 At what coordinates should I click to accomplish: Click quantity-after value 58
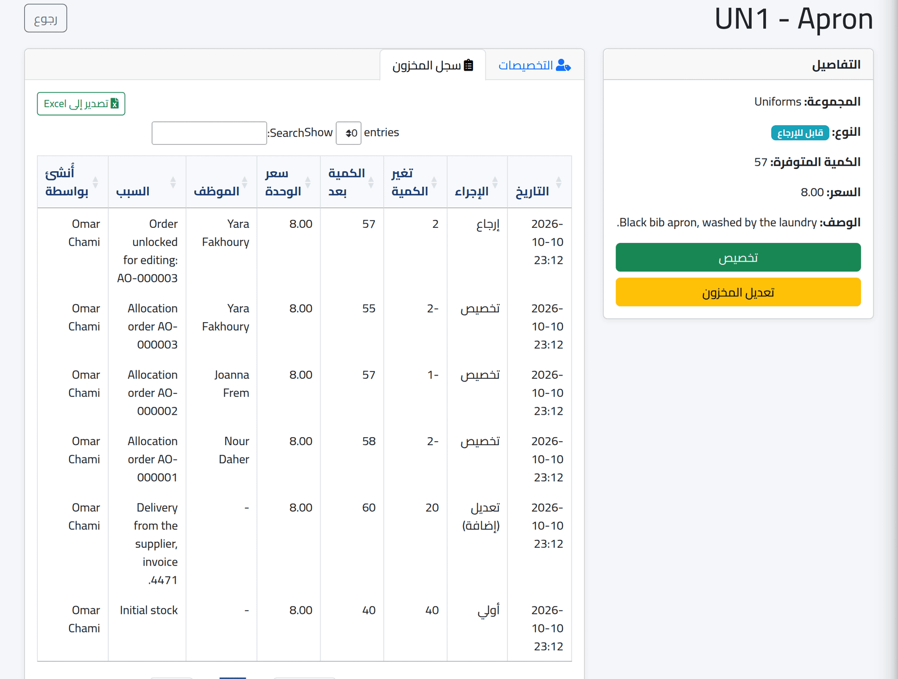[369, 442]
